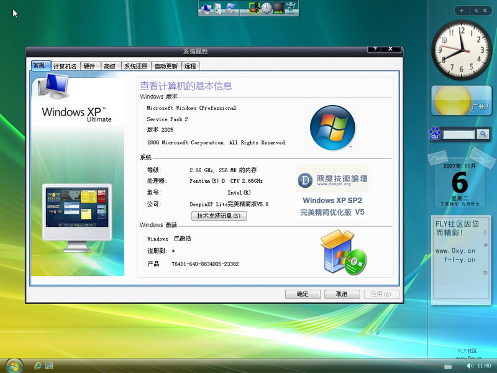Click the 2.66 GHz, 256 MB rating text
Screen dimensions: 497x373
tap(223, 170)
